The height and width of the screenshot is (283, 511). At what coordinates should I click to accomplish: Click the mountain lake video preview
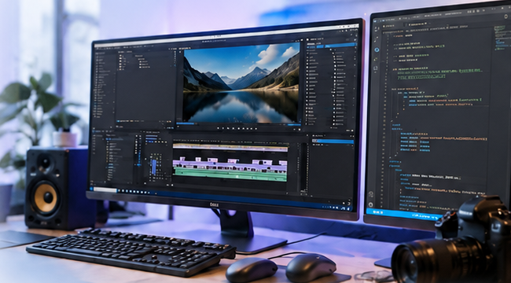coord(241,83)
